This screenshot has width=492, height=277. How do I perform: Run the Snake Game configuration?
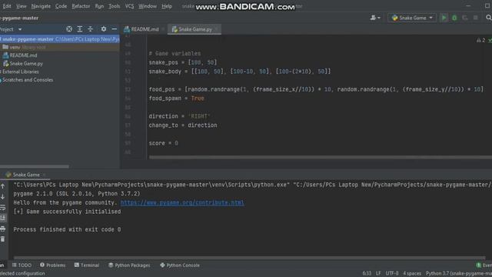click(x=444, y=18)
